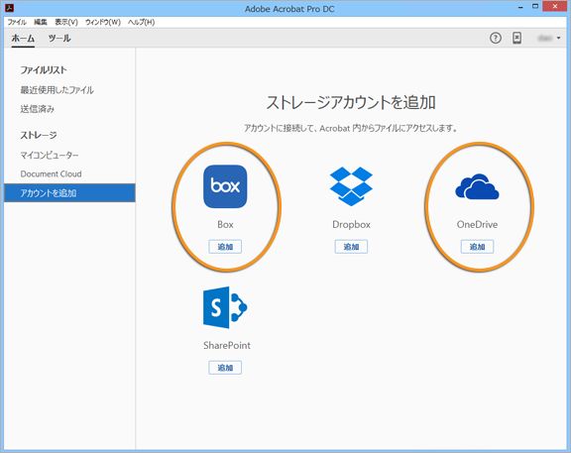Select 最近使用したファイル in sidebar
Screen dimensions: 571x453
coord(57,90)
